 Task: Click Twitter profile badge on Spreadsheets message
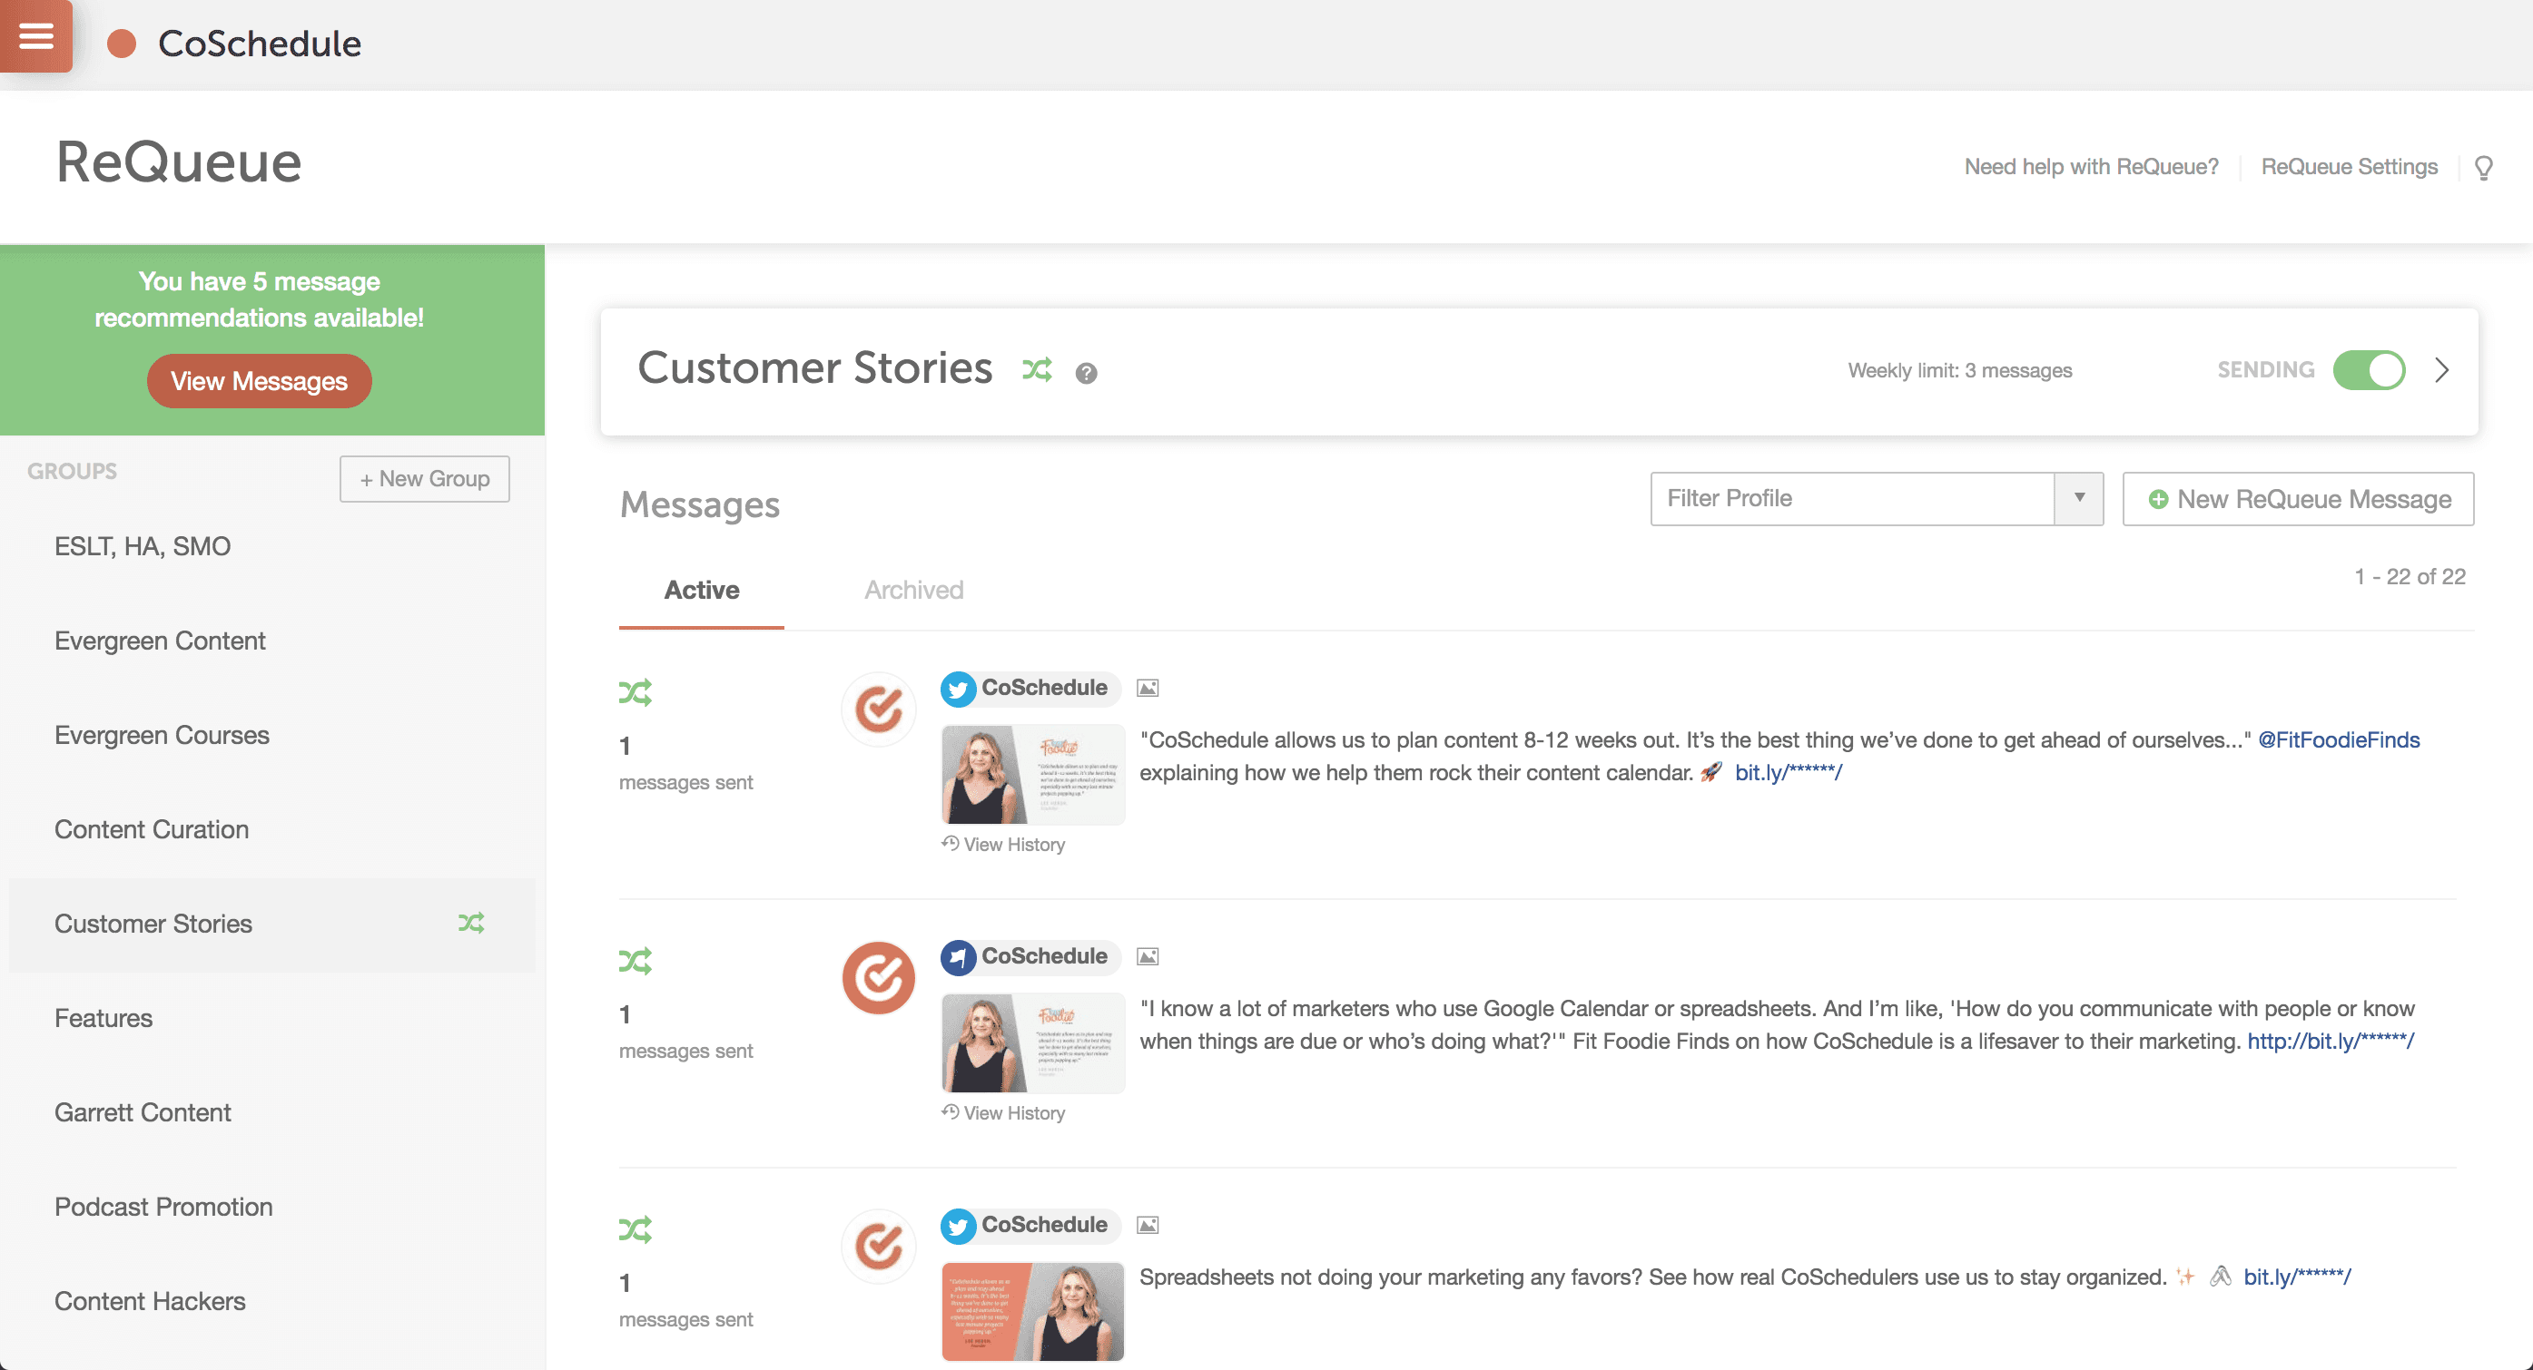958,1226
